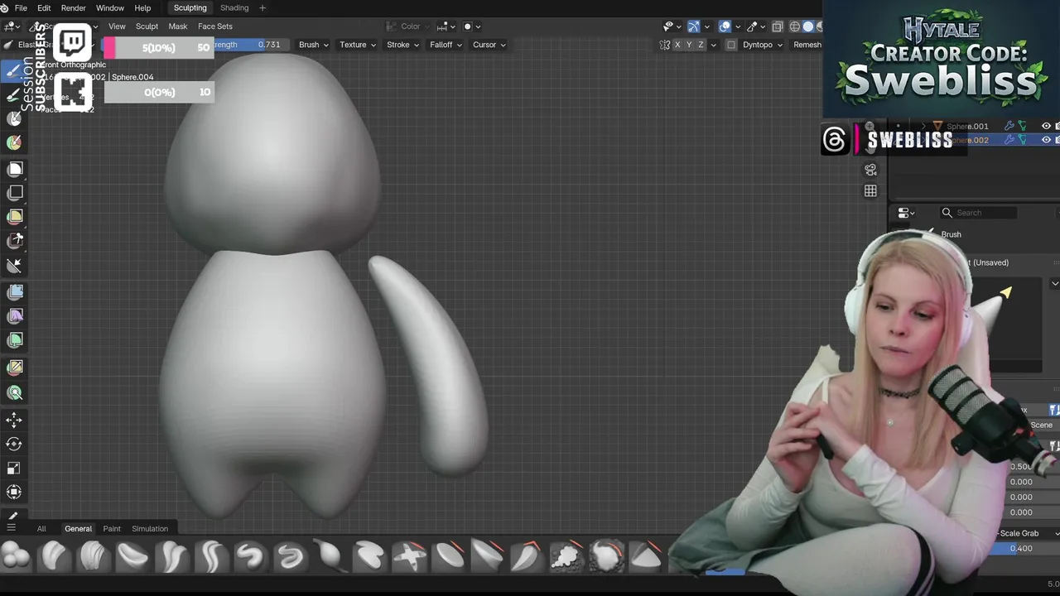Screen dimensions: 1060x596
Task: Enable the Dyntopo checkbox
Action: point(731,45)
